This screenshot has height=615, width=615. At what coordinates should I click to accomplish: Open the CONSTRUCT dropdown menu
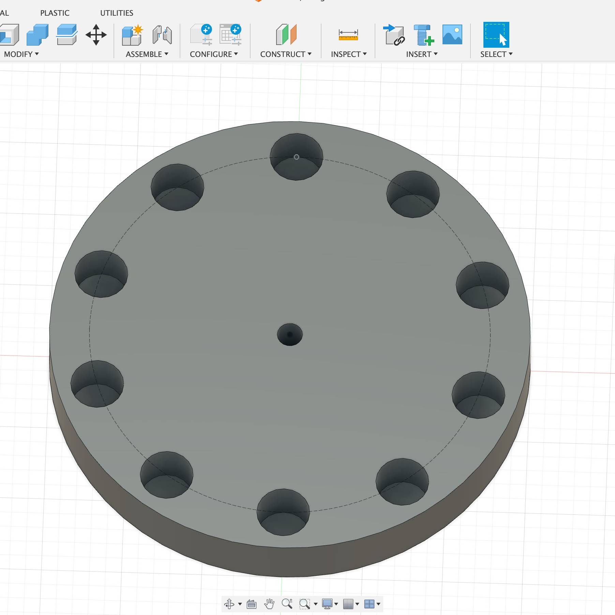(286, 54)
